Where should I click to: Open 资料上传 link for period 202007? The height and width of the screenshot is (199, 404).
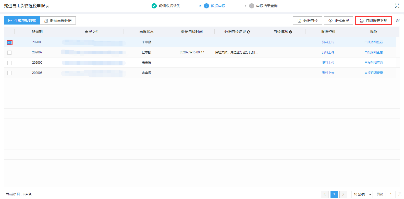[328, 52]
